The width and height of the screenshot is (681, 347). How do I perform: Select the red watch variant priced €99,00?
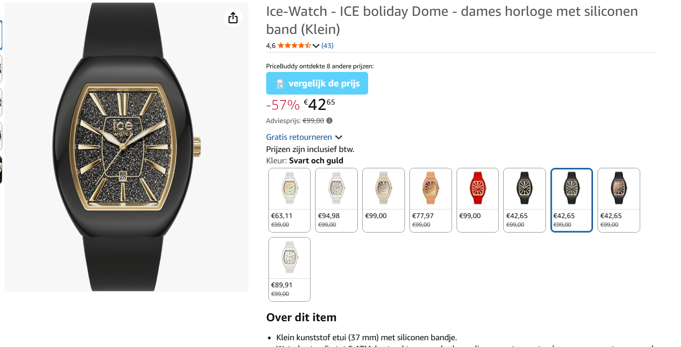[x=477, y=189]
